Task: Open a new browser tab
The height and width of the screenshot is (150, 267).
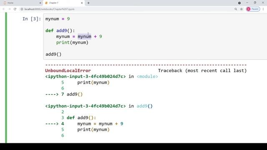Action: (x=88, y=3)
